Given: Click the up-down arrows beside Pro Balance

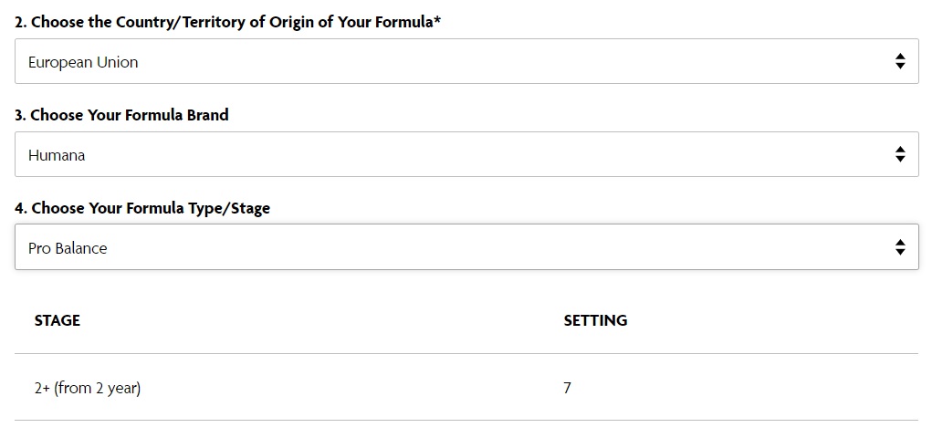Looking at the screenshot, I should tap(900, 247).
